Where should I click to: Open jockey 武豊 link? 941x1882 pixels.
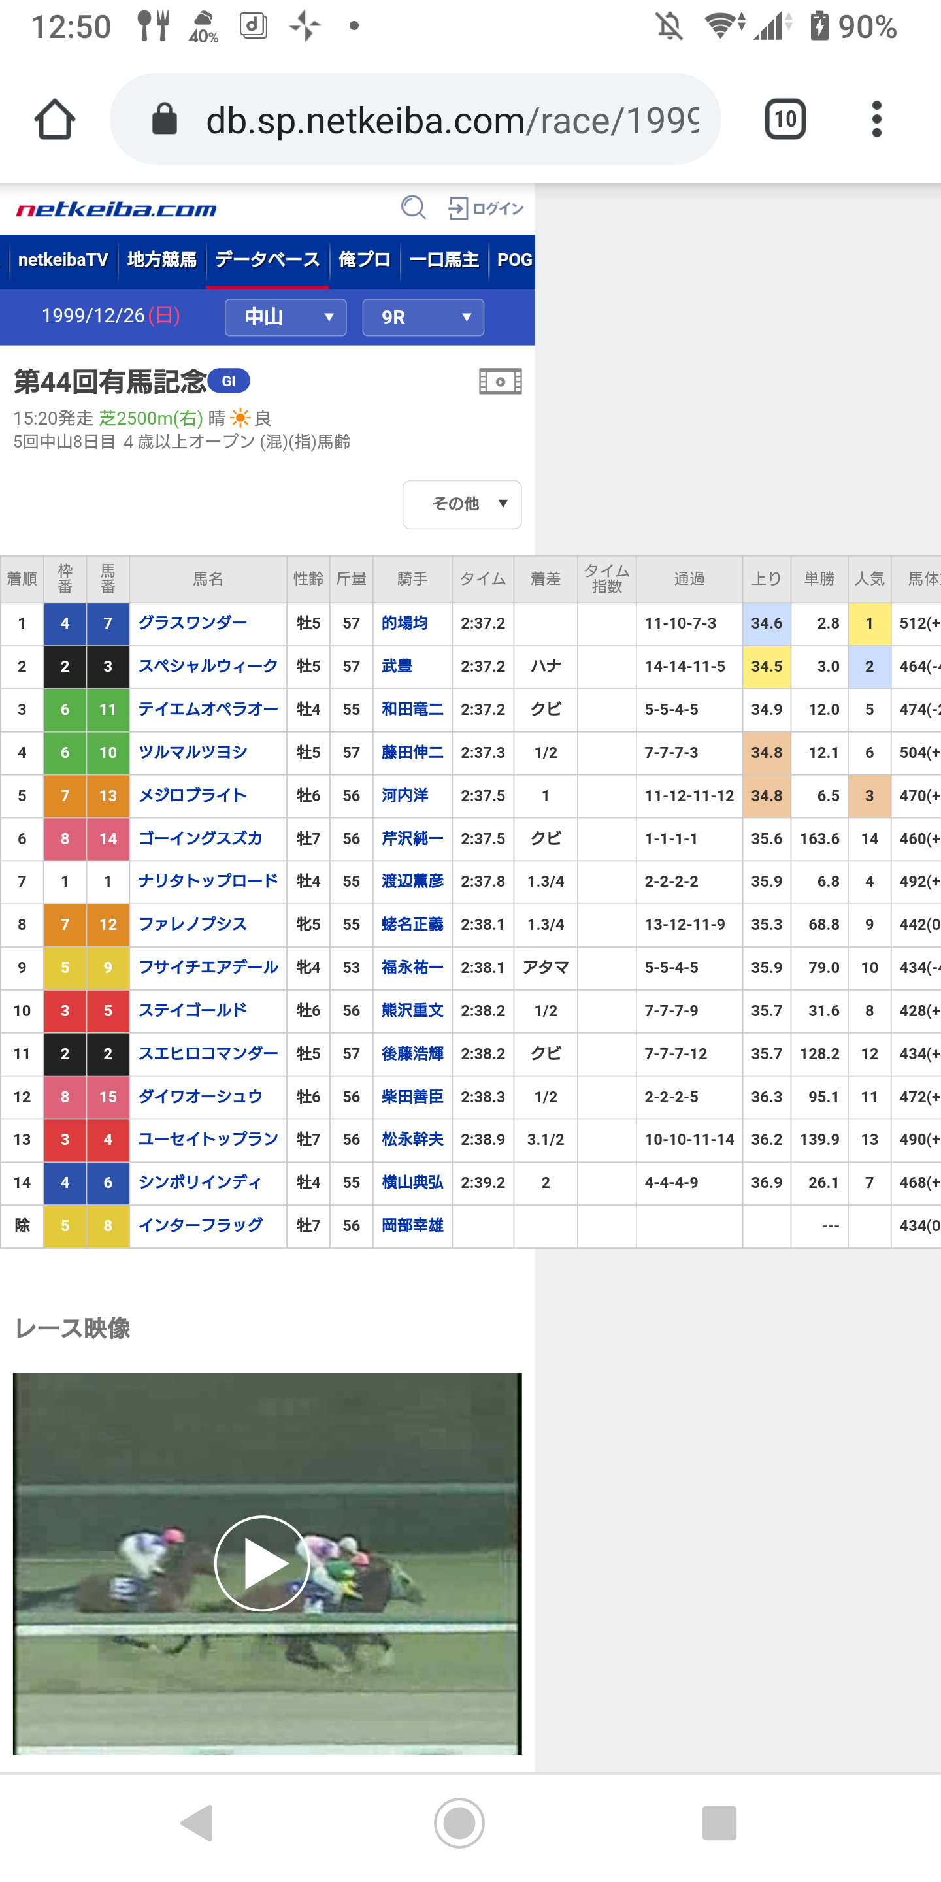397,667
